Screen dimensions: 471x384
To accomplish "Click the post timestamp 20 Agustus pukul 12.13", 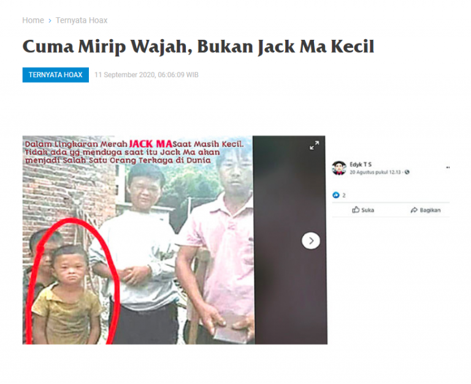I will (375, 172).
